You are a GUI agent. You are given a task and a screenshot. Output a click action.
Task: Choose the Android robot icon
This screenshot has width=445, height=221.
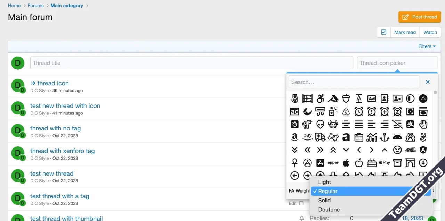(x=397, y=137)
